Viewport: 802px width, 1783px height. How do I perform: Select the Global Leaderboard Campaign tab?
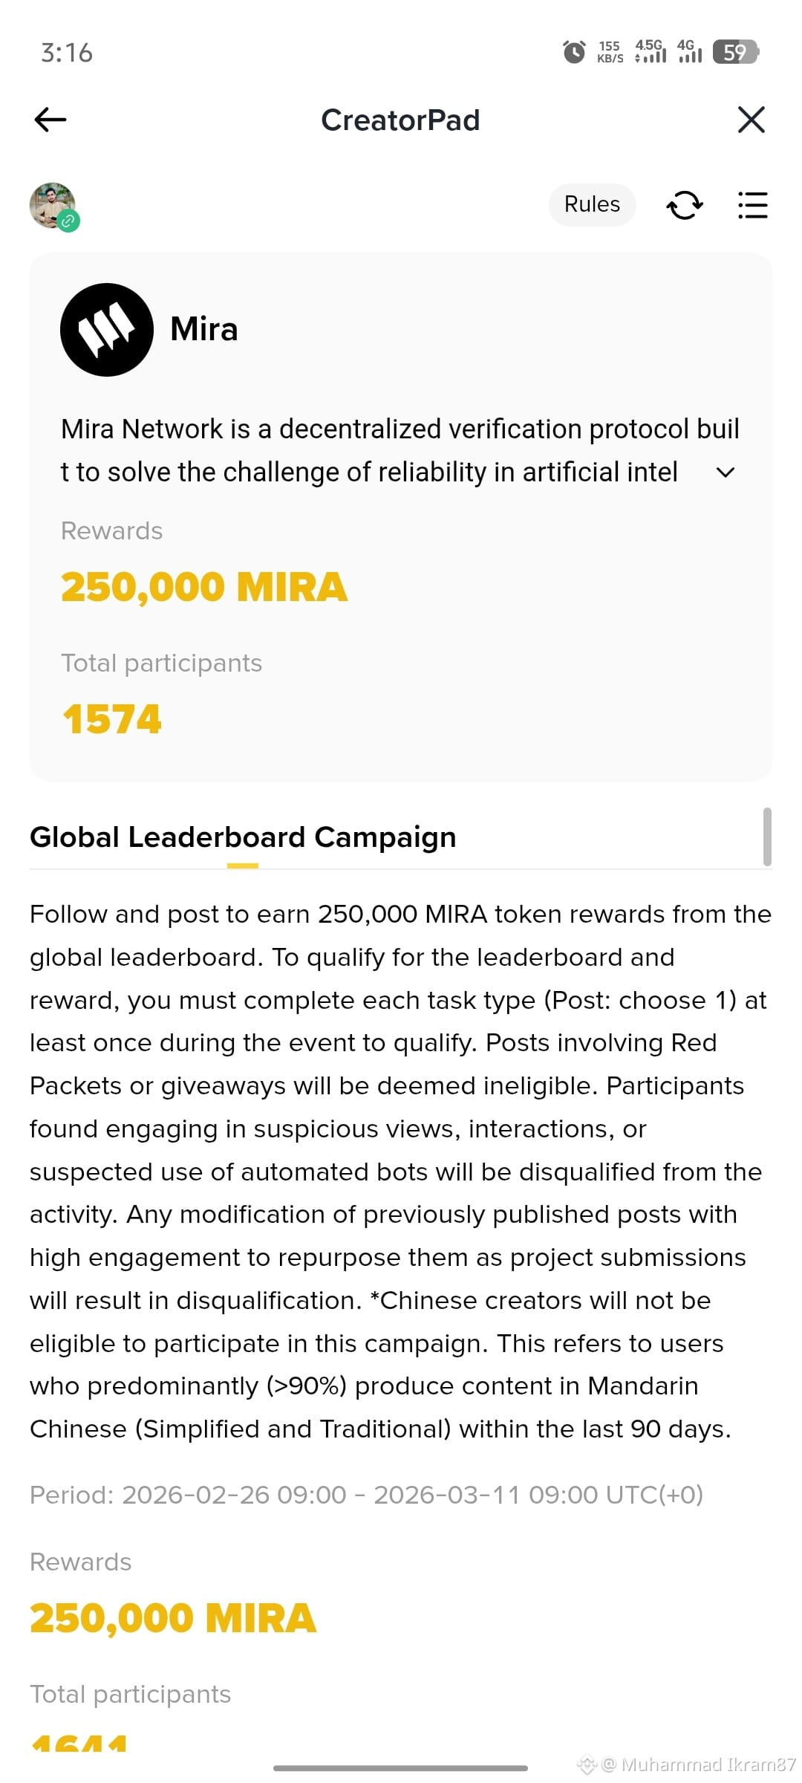(243, 837)
